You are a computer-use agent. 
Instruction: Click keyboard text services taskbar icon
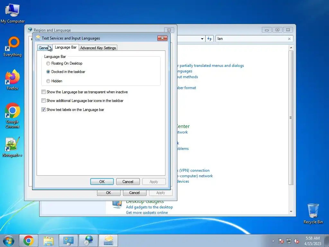pyautogui.click(x=108, y=241)
